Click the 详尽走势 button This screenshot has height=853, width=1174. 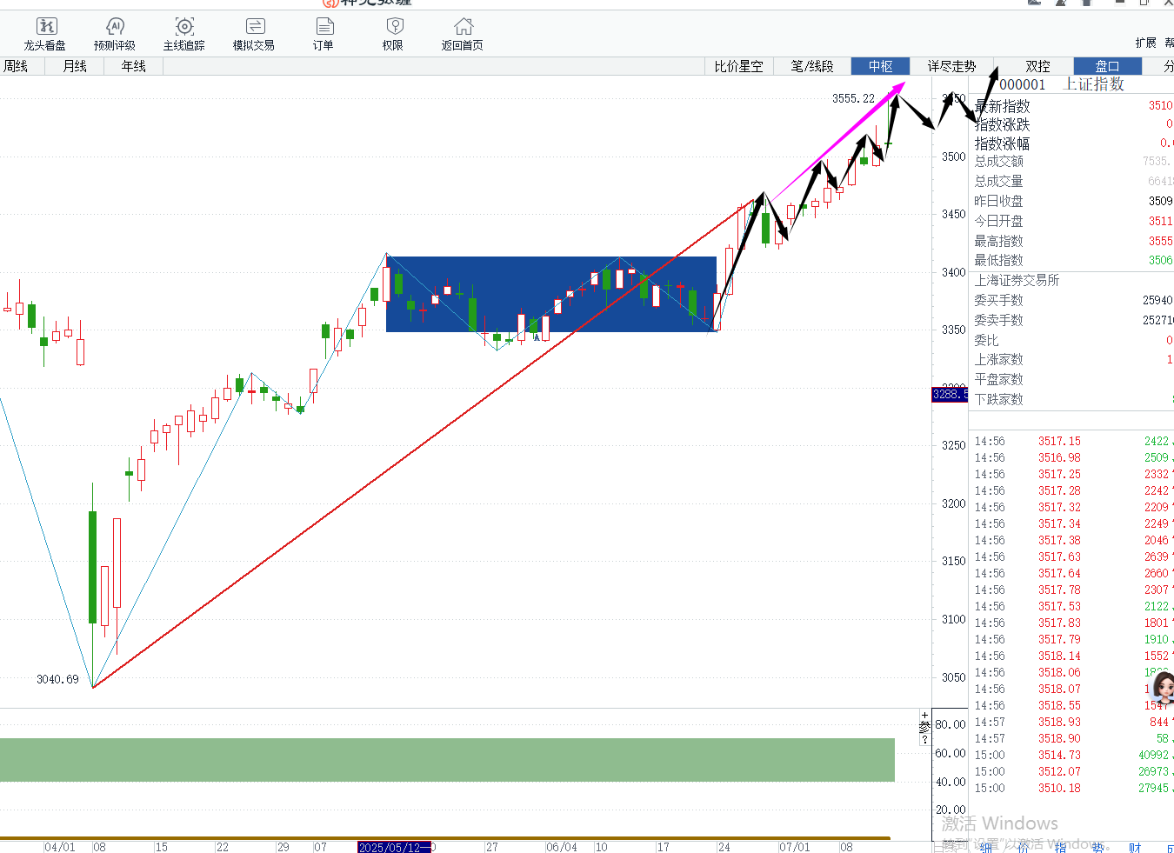pyautogui.click(x=951, y=66)
